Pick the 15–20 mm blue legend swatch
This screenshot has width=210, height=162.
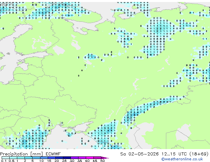pos(51,158)
